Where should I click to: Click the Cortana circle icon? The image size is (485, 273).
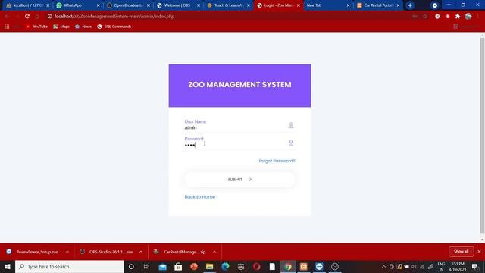[x=131, y=266]
